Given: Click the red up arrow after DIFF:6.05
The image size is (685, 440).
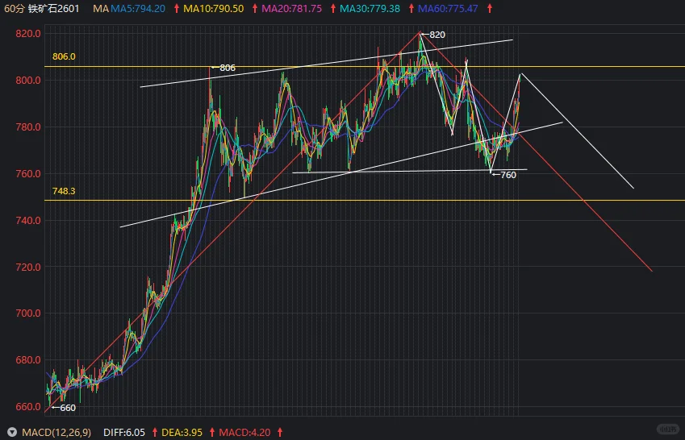Looking at the screenshot, I should (155, 433).
